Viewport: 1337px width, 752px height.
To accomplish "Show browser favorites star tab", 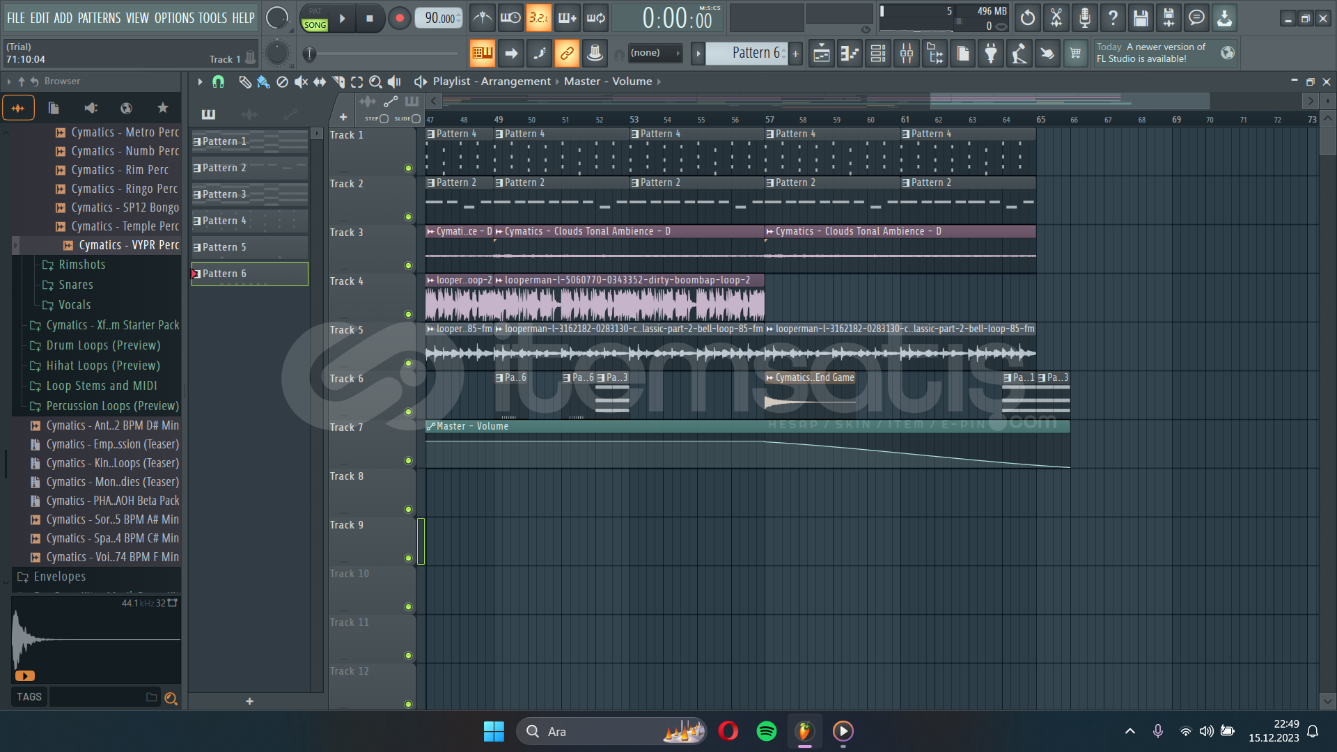I will (162, 108).
